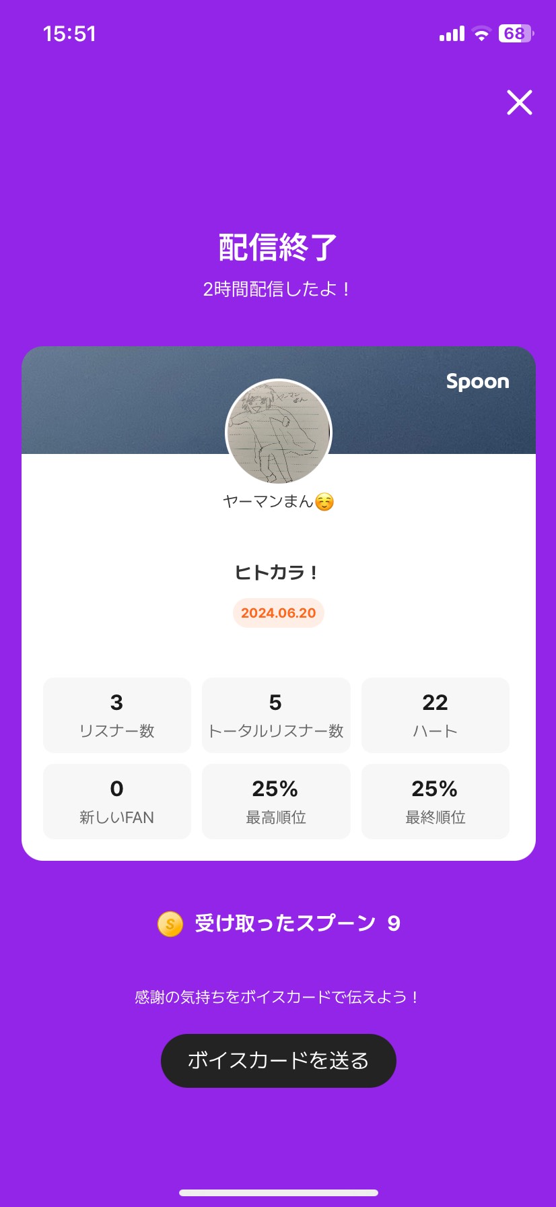Tap the gold spoon coin icon
The height and width of the screenshot is (1207, 556).
click(170, 923)
